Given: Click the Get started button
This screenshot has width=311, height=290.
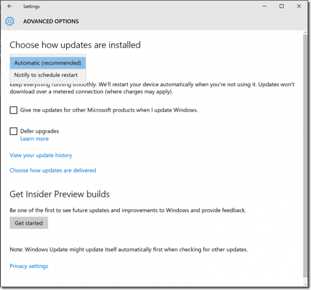Looking at the screenshot, I should (x=29, y=223).
